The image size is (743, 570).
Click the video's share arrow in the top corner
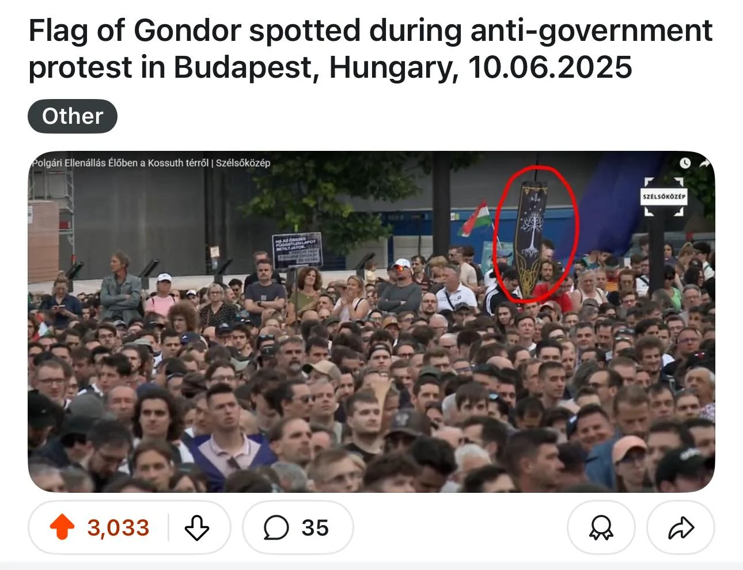705,163
